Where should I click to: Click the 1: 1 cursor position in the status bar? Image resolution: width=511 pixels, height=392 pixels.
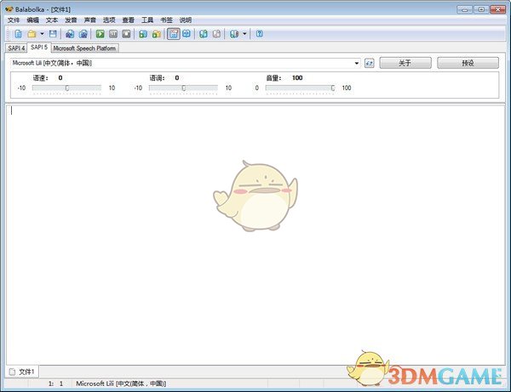click(x=55, y=383)
